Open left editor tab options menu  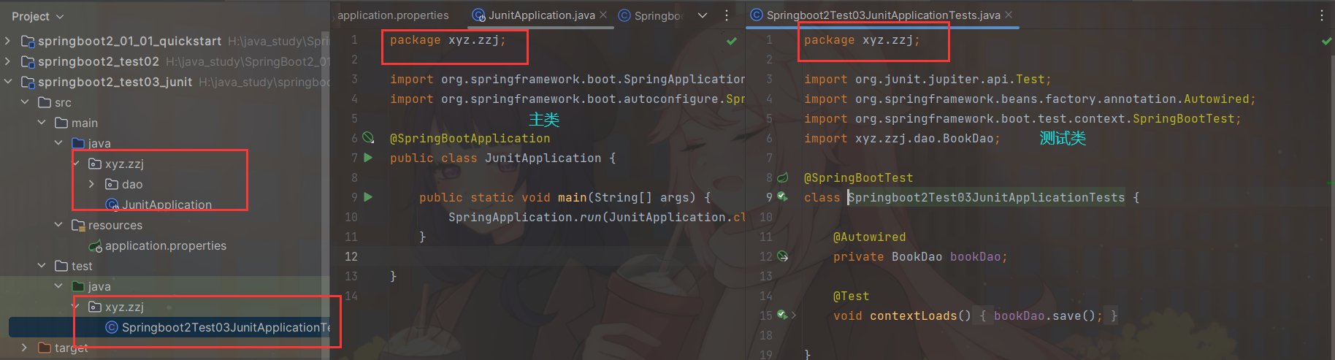[x=727, y=15]
